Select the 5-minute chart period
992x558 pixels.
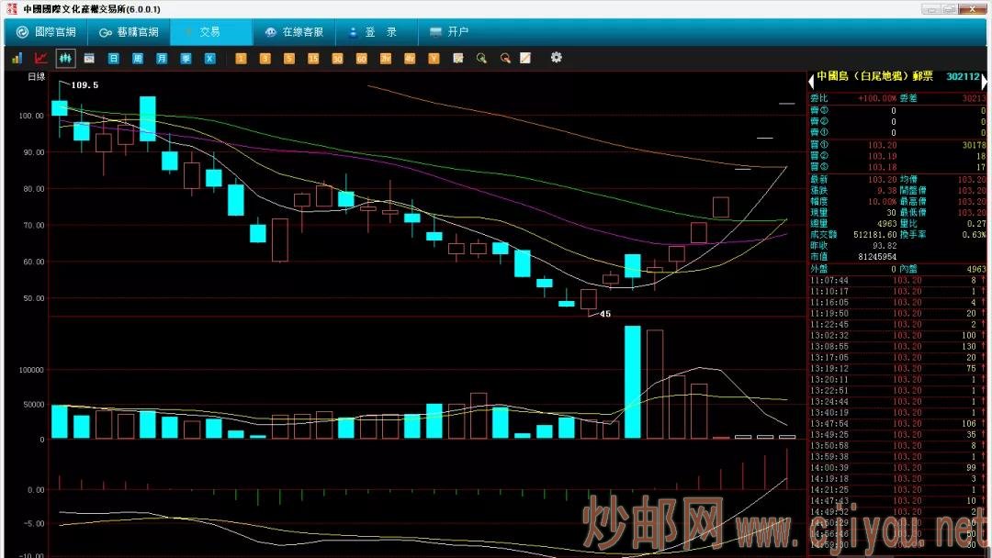288,58
